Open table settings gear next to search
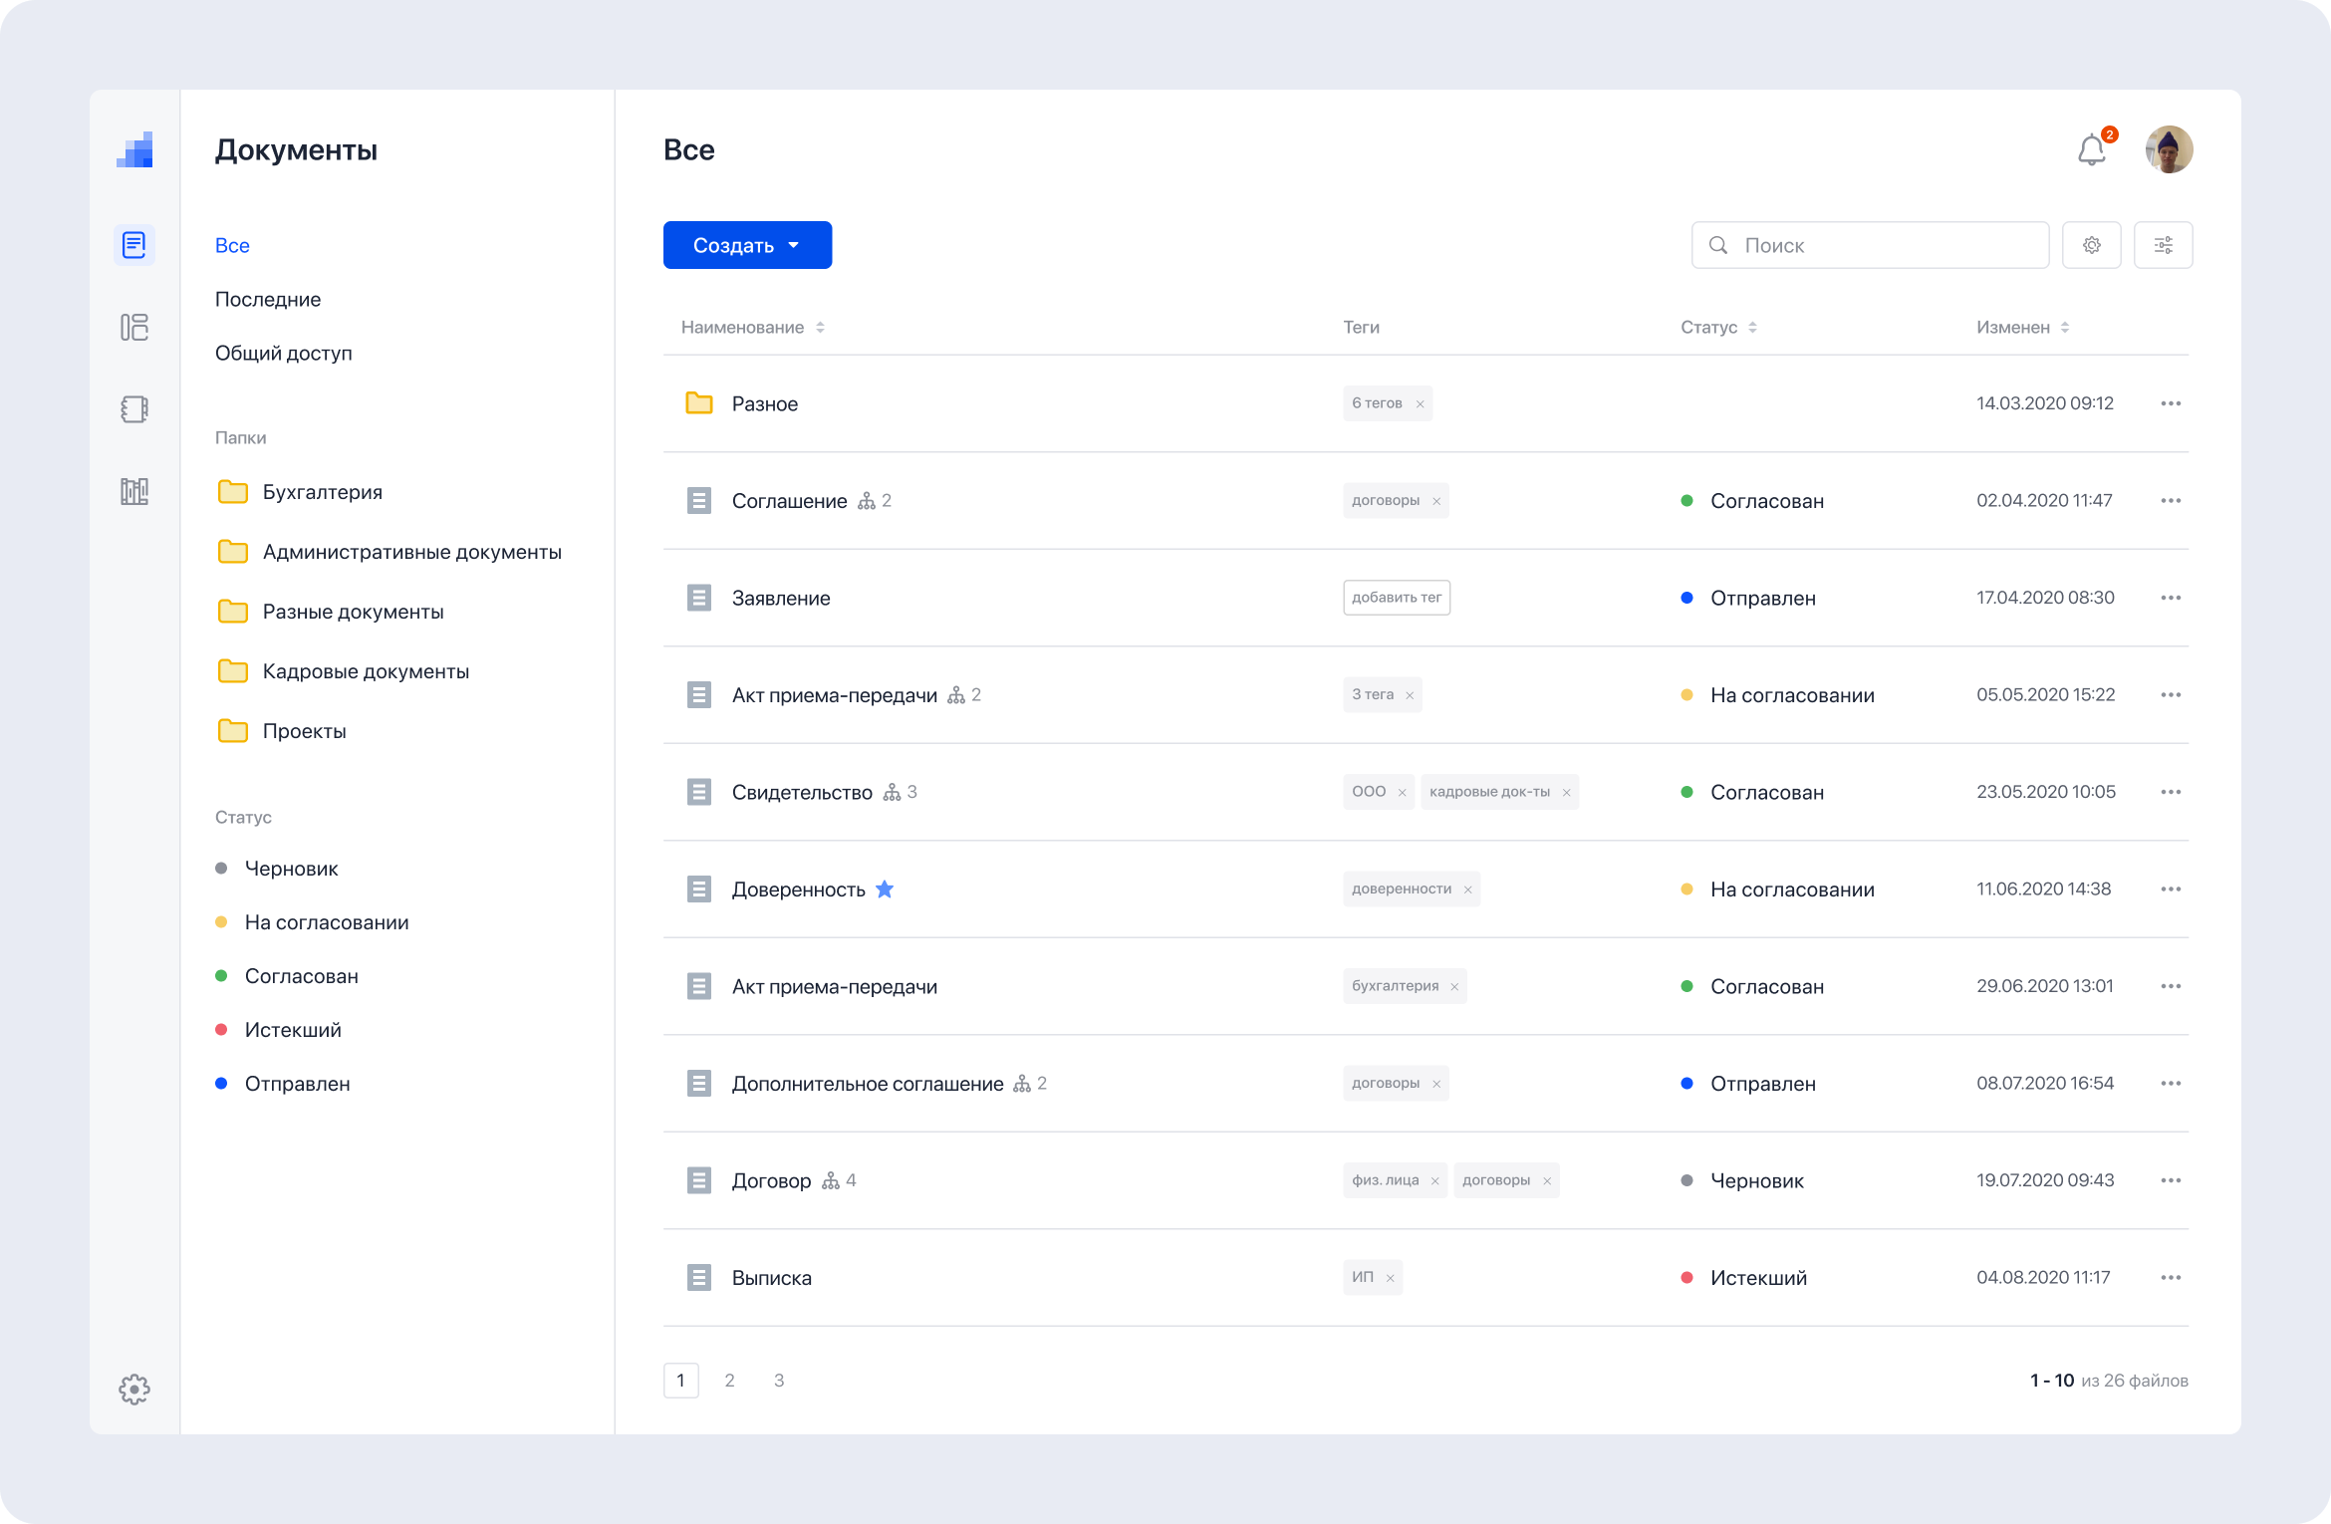The image size is (2331, 1524). 2091,245
